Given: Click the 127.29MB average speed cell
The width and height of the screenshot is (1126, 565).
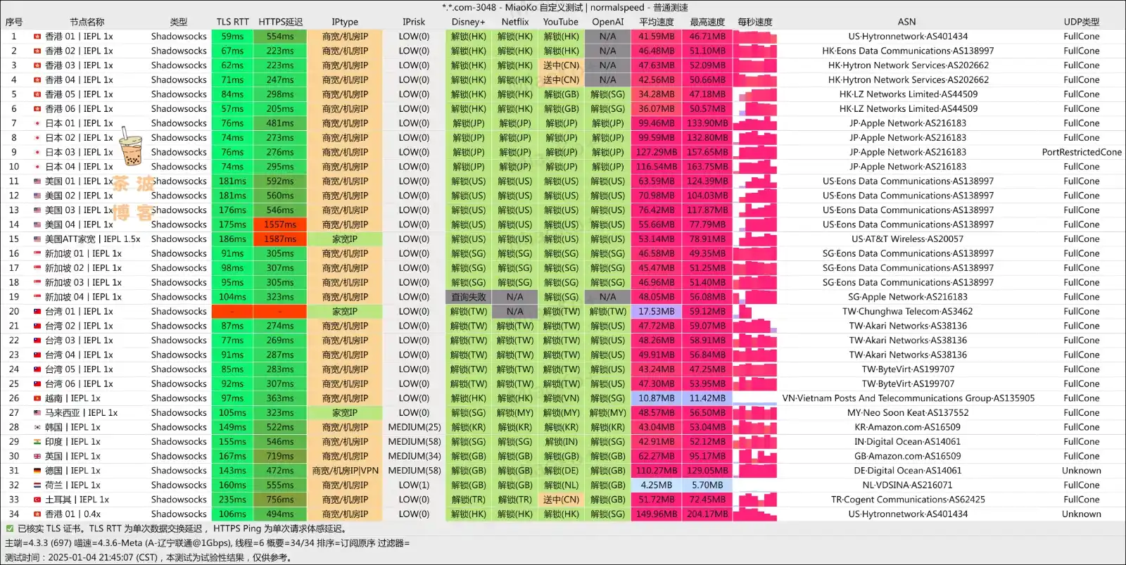Looking at the screenshot, I should [657, 152].
